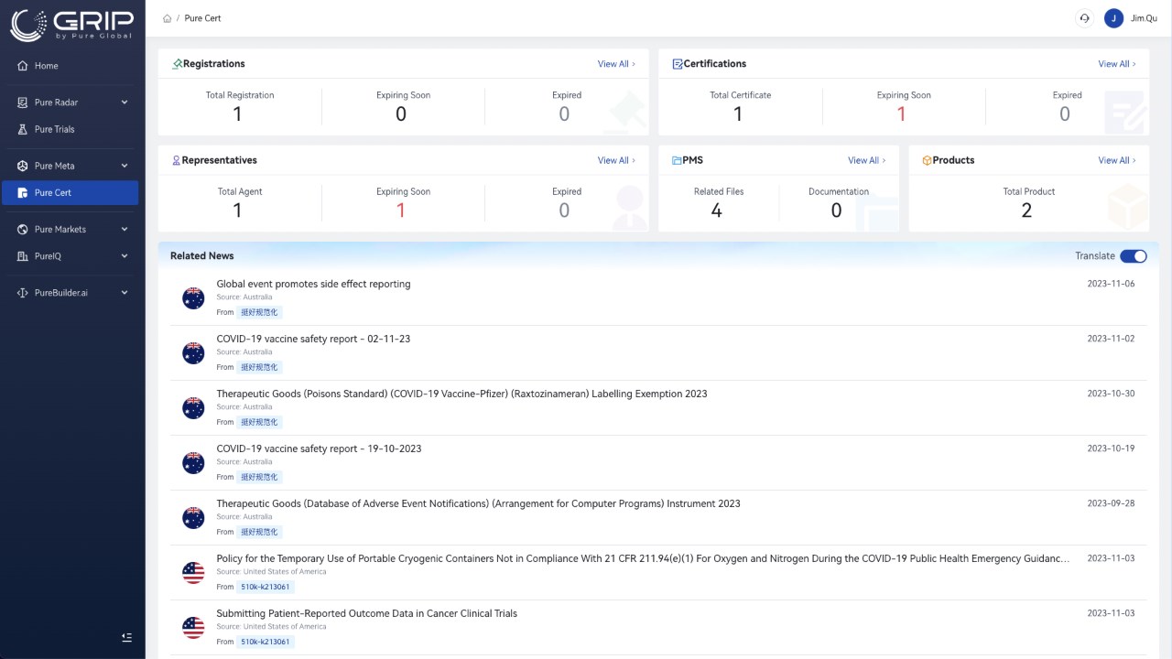1172x659 pixels.
Task: Open View All for Products
Action: coord(1117,160)
